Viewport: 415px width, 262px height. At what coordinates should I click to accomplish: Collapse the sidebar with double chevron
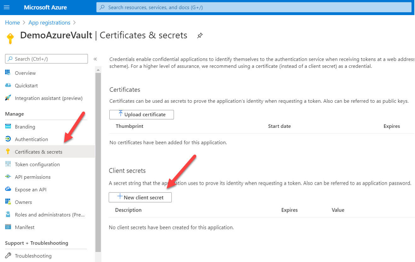[95, 59]
